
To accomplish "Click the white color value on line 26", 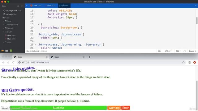I will (57, 48).
